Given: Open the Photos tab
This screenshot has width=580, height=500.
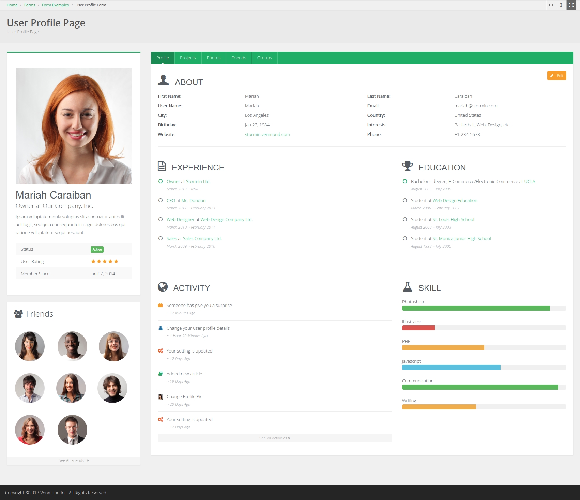Looking at the screenshot, I should pyautogui.click(x=214, y=58).
